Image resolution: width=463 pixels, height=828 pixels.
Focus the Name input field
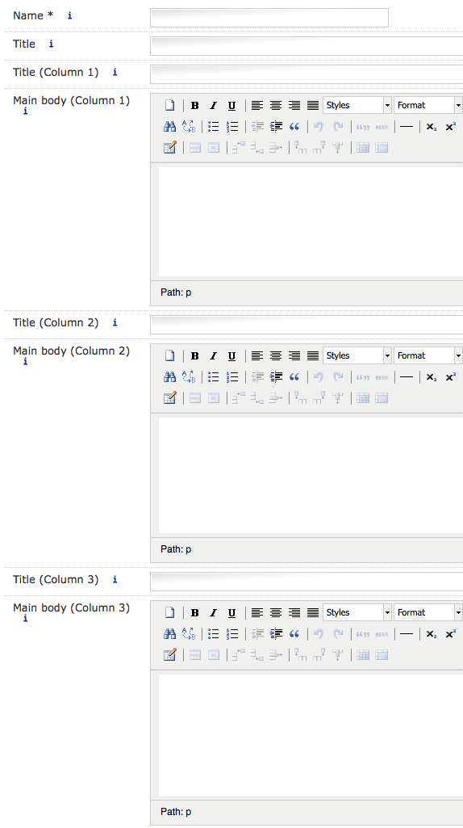point(269,18)
